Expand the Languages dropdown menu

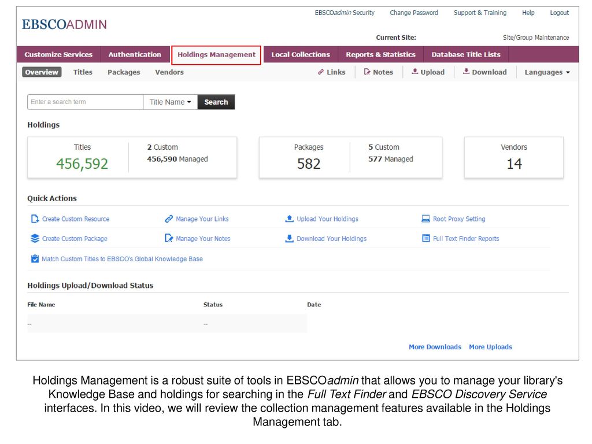coord(547,72)
